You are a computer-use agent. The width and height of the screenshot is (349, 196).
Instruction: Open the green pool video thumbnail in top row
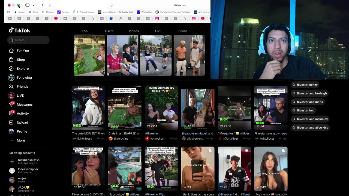coord(89,55)
